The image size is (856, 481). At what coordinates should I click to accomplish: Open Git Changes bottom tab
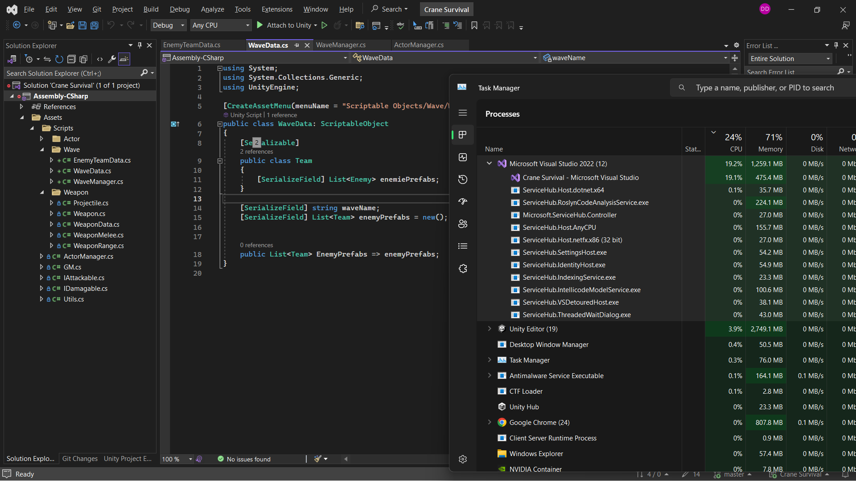pos(80,459)
